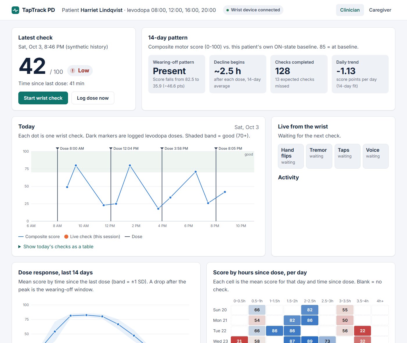Click the Hand flips waiting tile

pos(291,156)
